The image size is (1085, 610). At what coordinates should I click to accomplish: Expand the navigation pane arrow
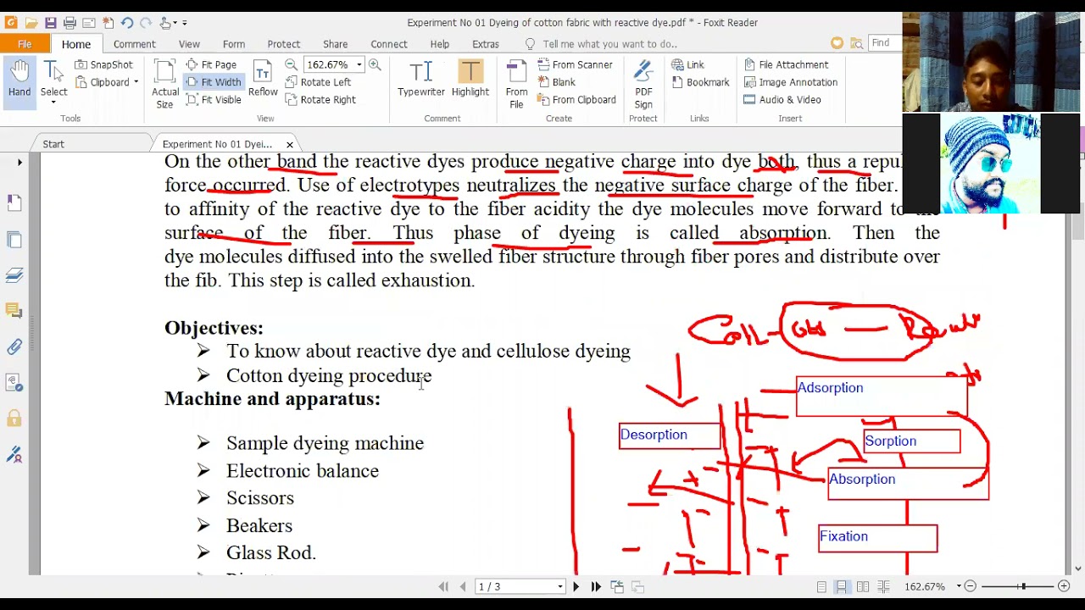[19, 163]
